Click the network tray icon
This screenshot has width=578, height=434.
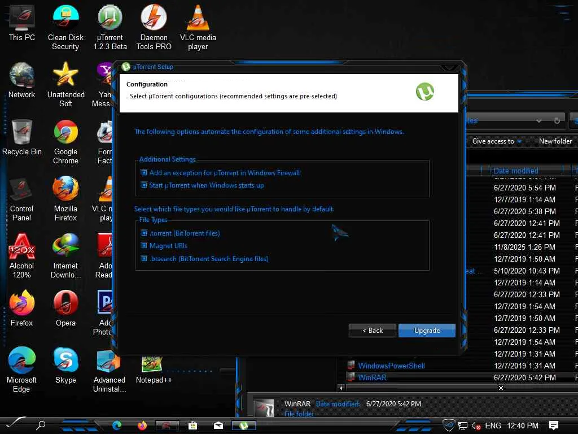[x=463, y=426]
